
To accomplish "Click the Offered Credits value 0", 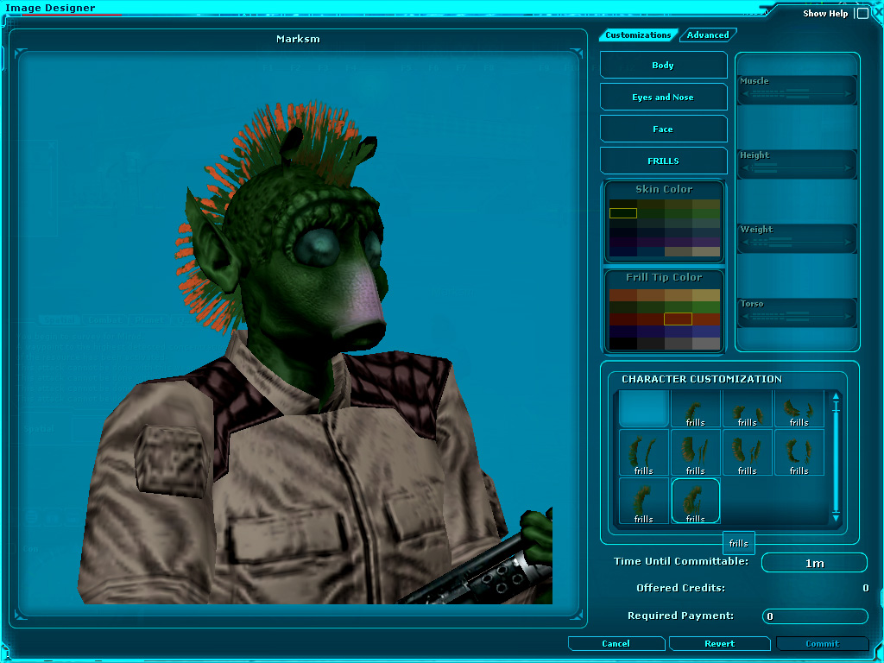I will (865, 588).
